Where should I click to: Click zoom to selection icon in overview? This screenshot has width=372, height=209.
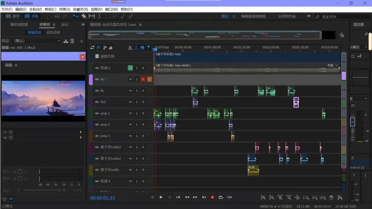click(x=342, y=35)
